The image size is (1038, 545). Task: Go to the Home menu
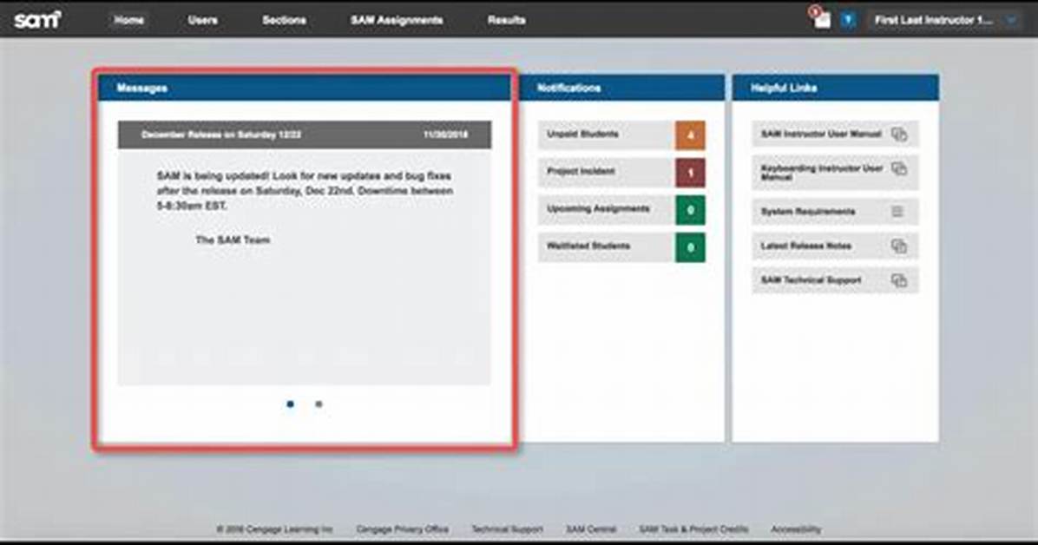coord(128,20)
